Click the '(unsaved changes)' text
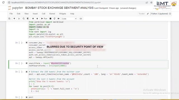Viewport: 179px width, 100px height. [128, 8]
